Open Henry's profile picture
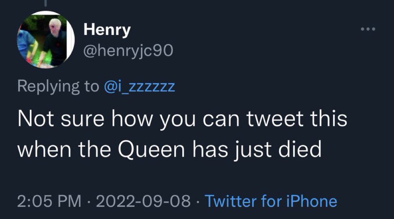 coord(45,39)
